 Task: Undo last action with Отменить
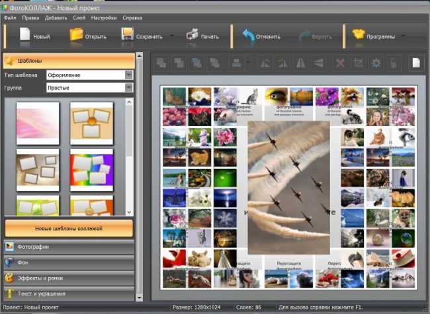pos(261,36)
